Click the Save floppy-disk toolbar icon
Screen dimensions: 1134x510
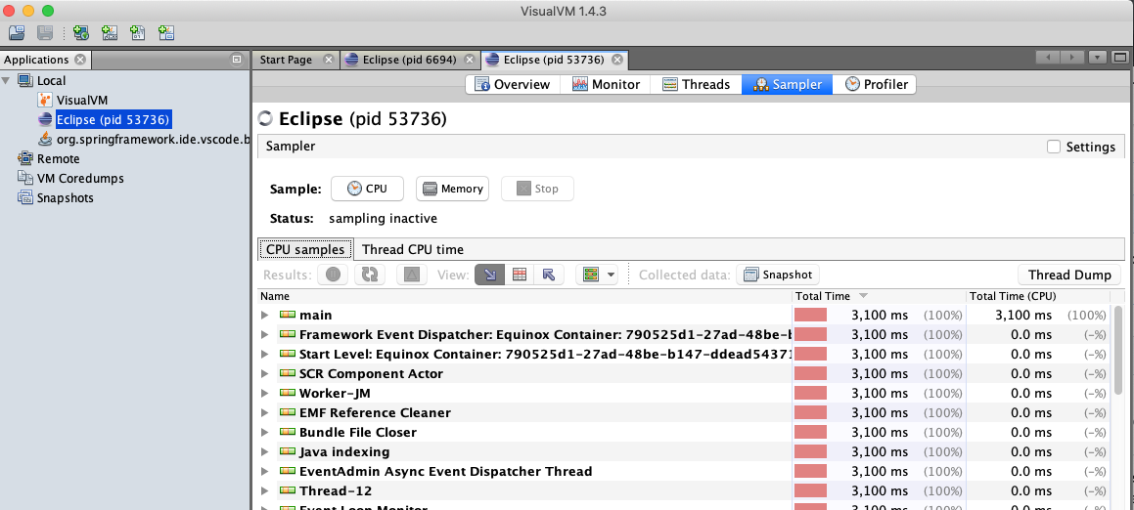[x=45, y=32]
